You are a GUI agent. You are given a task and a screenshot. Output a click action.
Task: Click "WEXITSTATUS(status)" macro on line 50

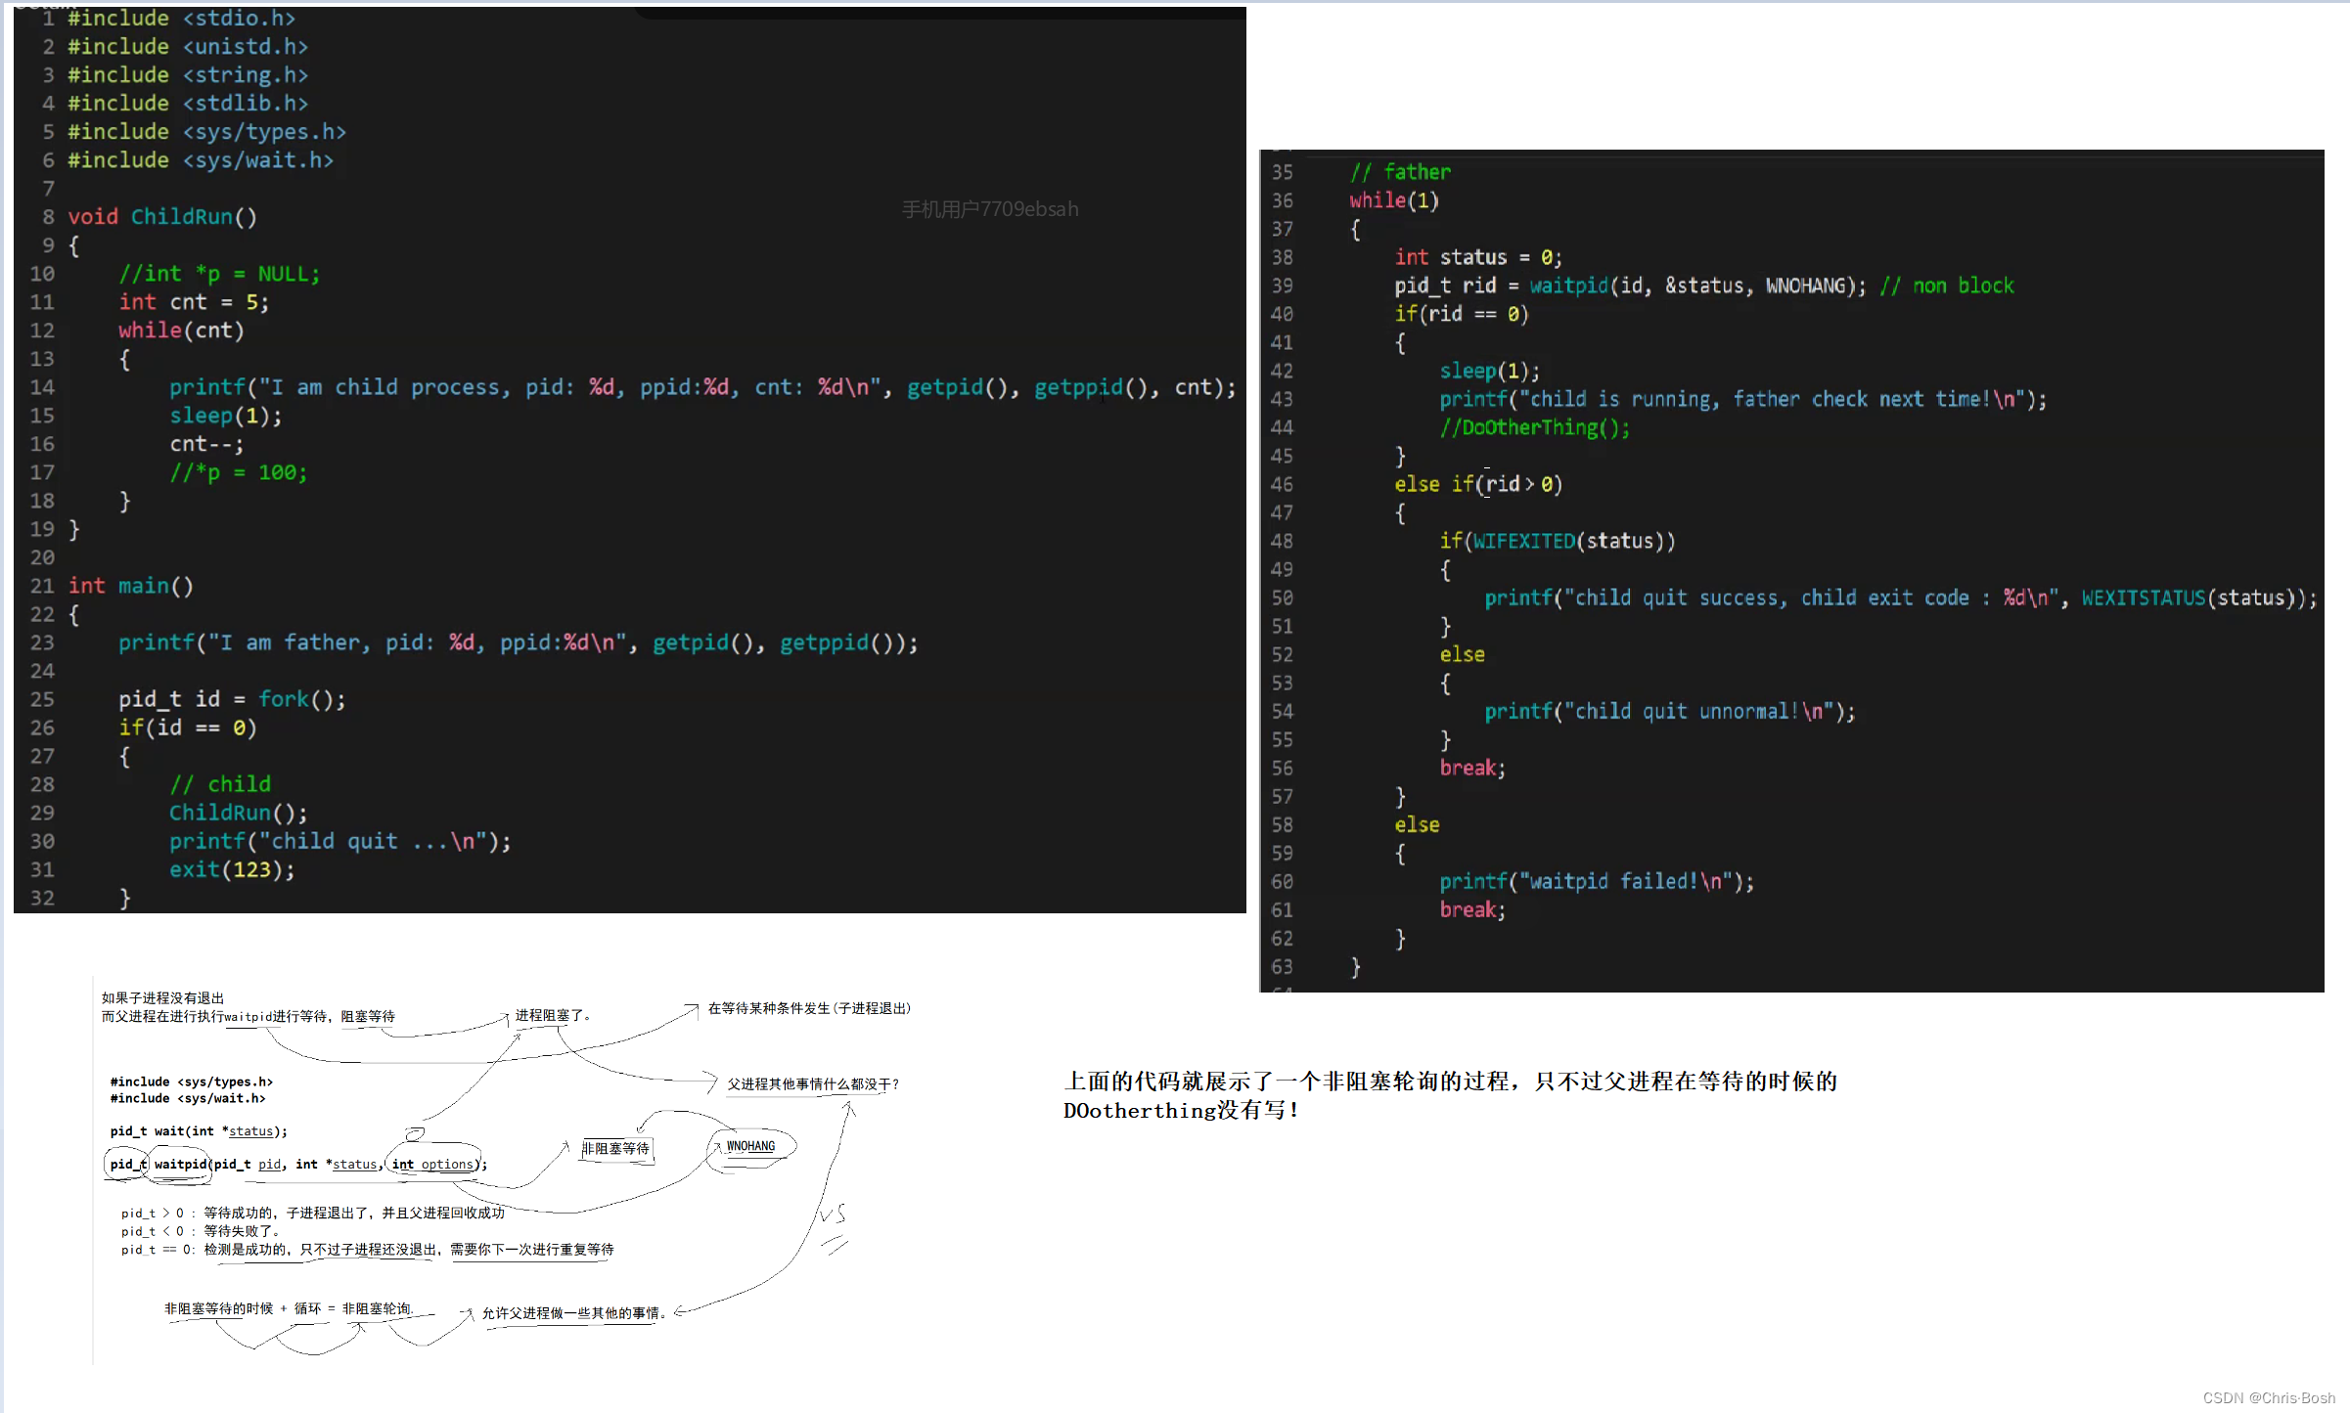pyautogui.click(x=2192, y=597)
